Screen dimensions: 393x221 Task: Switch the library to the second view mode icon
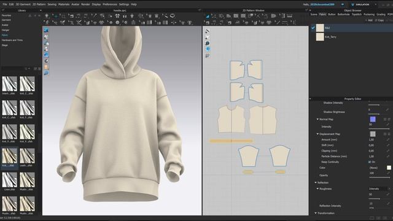pyautogui.click(x=39, y=68)
